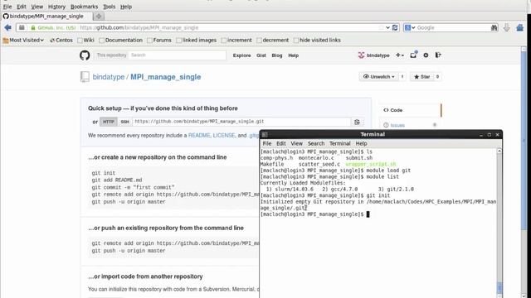This screenshot has width=531, height=298.
Task: Click the Terminal window's vertical scrollbar
Action: tap(499, 223)
